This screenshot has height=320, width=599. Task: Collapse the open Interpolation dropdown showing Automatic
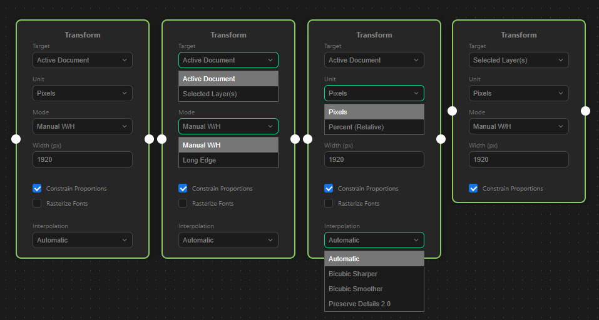374,240
